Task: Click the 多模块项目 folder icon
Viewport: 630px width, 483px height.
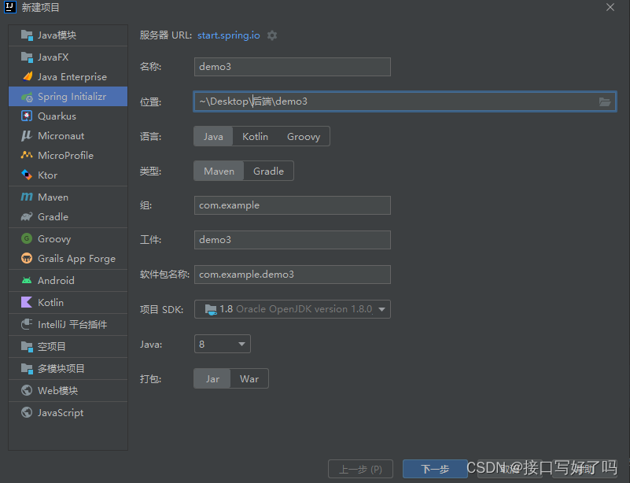Action: (x=27, y=368)
